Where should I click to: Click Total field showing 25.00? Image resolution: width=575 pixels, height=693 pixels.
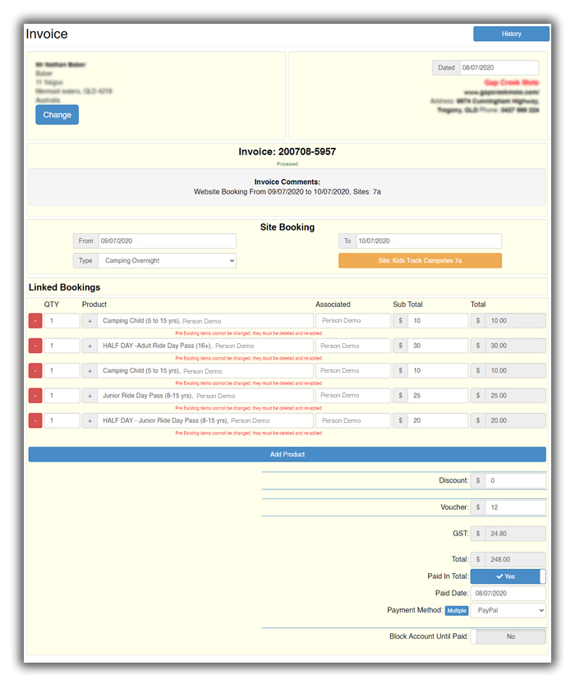(x=515, y=396)
